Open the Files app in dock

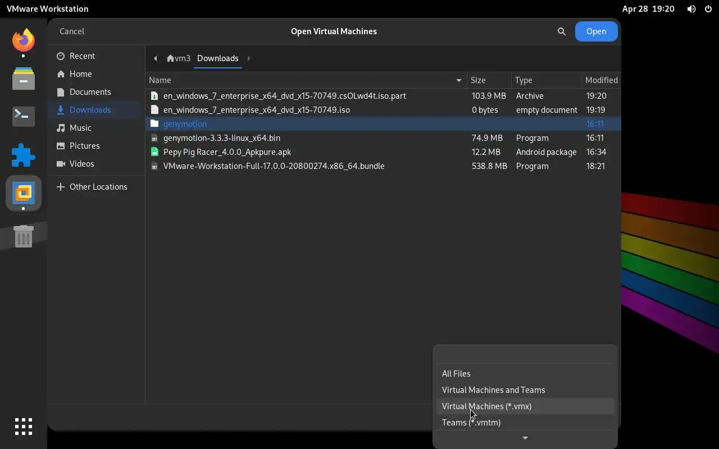tap(24, 79)
